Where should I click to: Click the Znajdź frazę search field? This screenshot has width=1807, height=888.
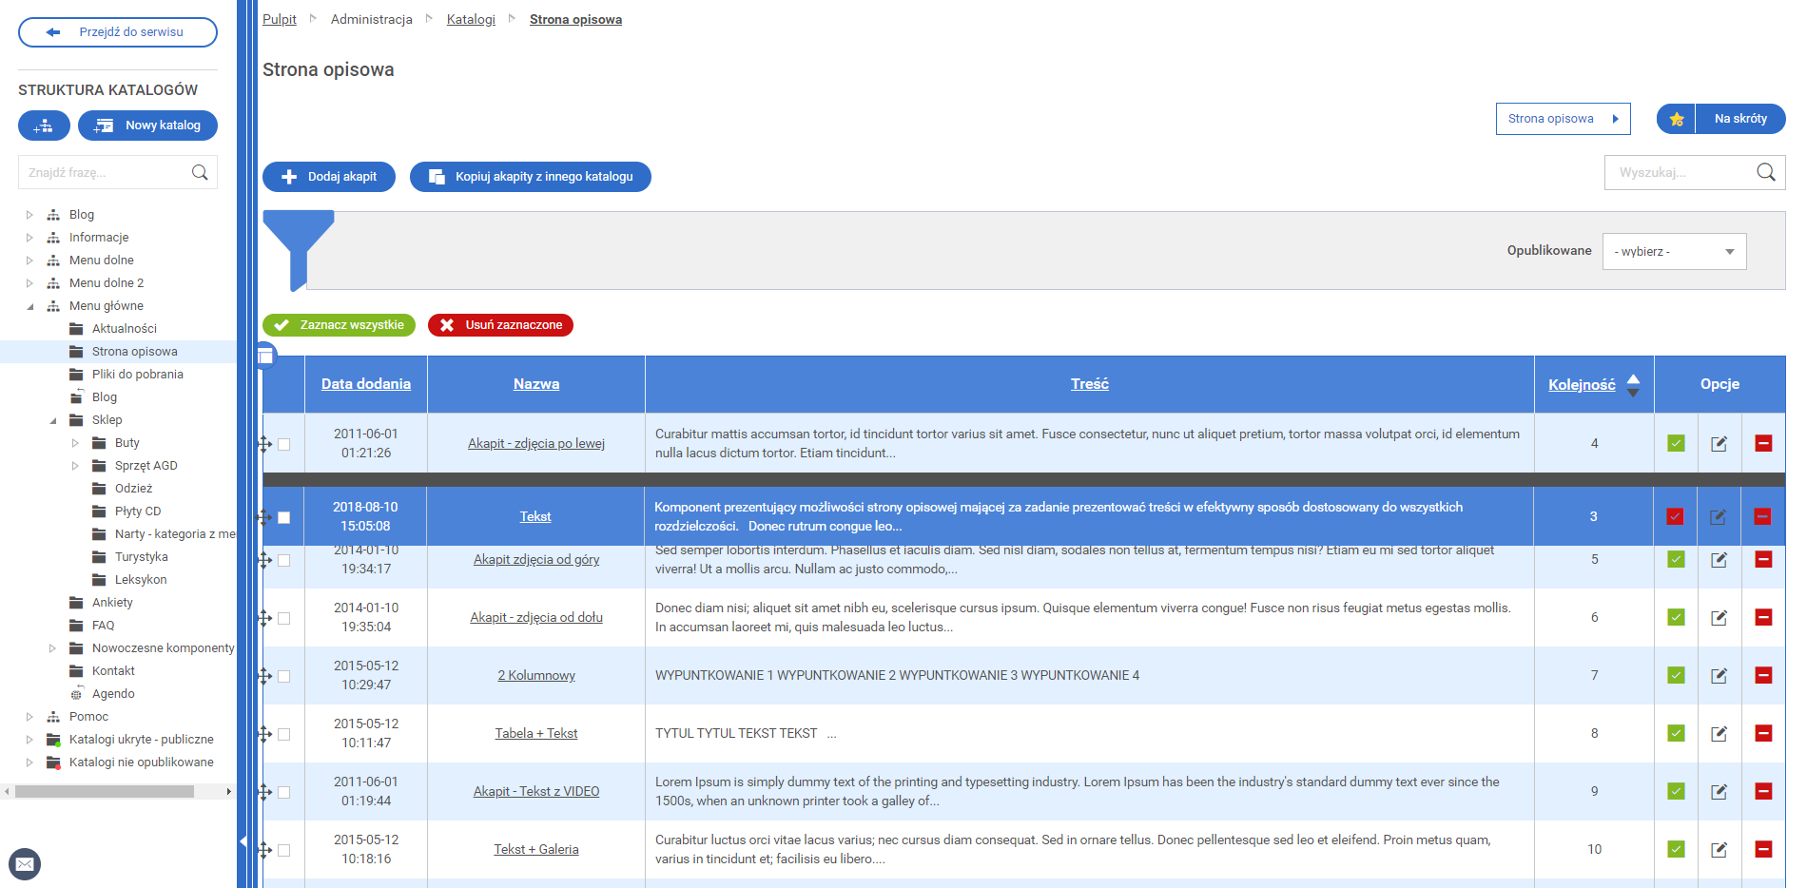[x=105, y=173]
